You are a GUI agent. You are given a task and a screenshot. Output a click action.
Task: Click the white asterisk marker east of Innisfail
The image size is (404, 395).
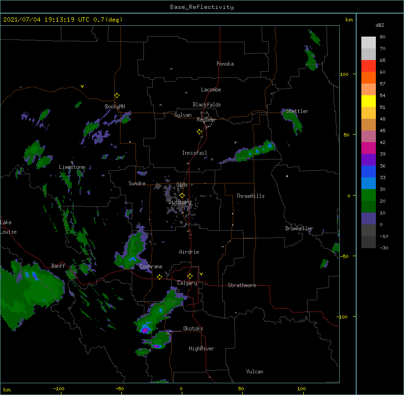click(235, 142)
